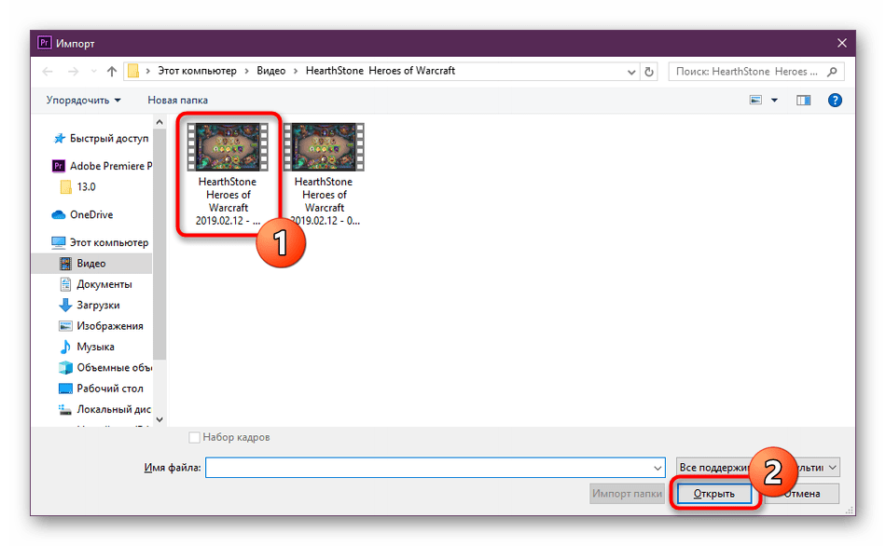Viewport: 886px width, 546px height.
Task: Open OneDrive in the navigation pane
Action: tap(90, 214)
